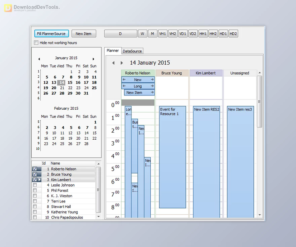Uncheck Kim Lambert resource
296x247 pixels.
35,180
